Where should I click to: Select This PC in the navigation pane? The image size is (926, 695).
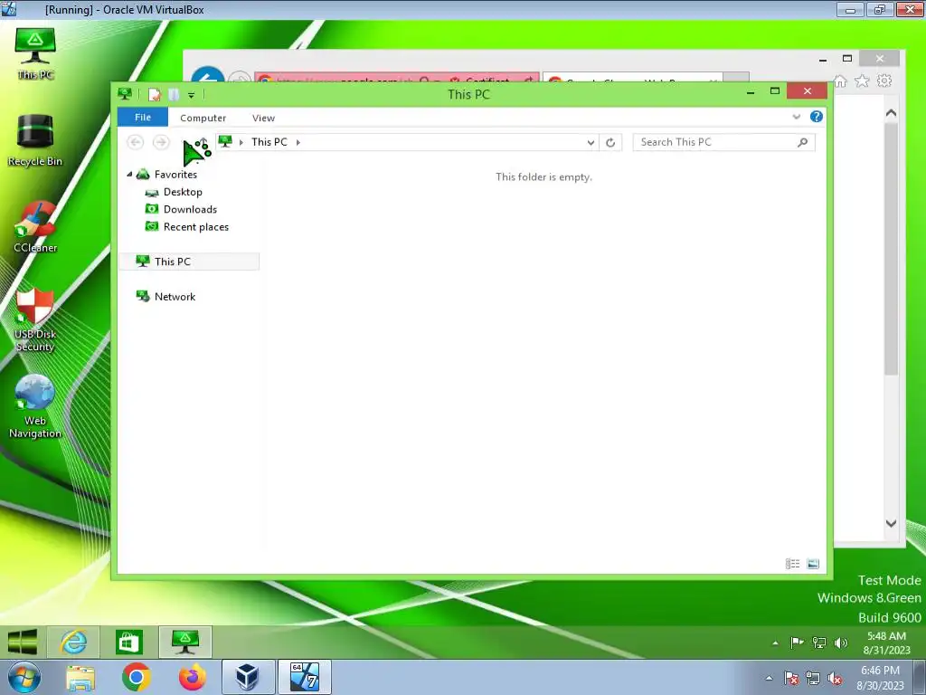point(189,262)
